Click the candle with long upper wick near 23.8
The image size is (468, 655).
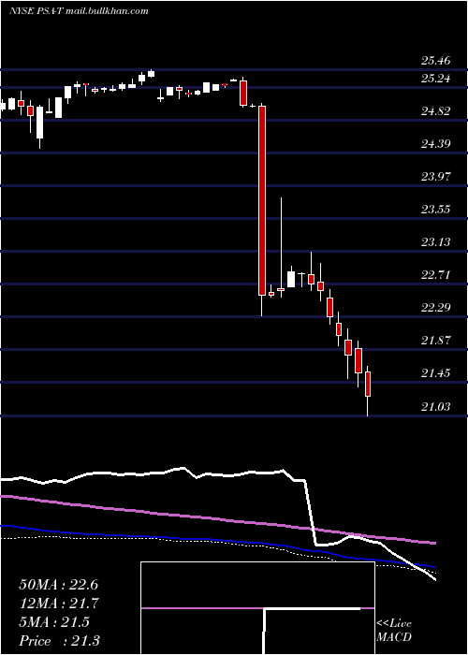coord(281,247)
